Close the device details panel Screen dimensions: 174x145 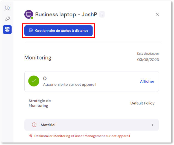[157, 14]
